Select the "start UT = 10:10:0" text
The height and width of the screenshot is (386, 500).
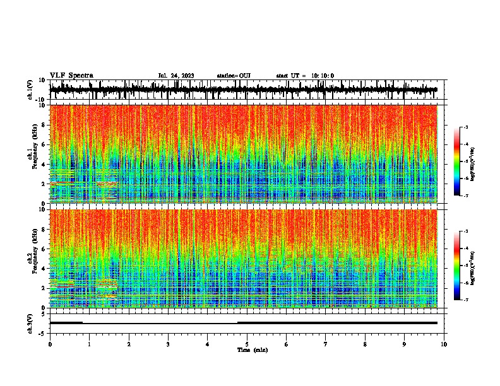pyautogui.click(x=305, y=76)
